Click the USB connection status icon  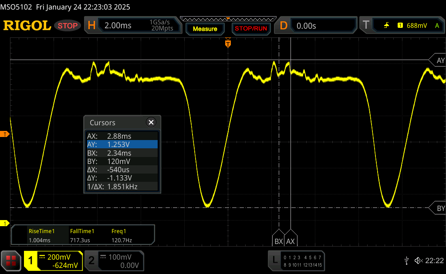pyautogui.click(x=407, y=261)
